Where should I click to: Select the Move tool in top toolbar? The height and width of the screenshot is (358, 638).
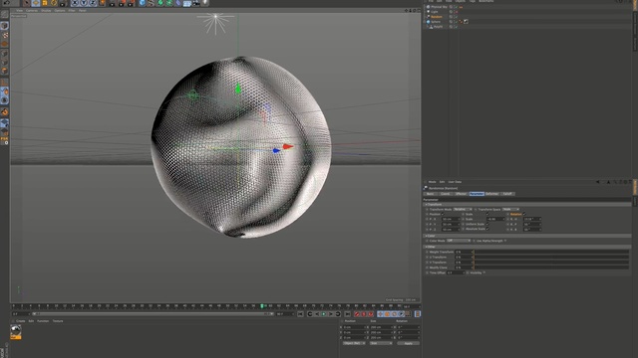pyautogui.click(x=36, y=3)
